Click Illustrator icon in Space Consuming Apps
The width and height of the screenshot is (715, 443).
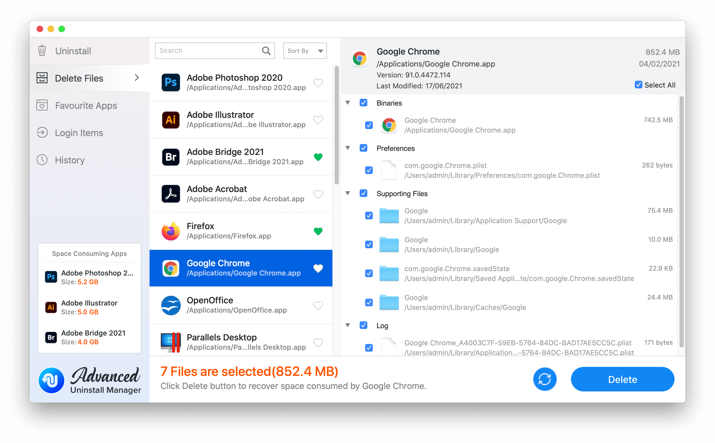click(x=51, y=307)
